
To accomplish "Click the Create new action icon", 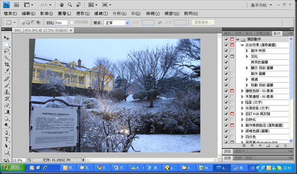I will point(277,146).
